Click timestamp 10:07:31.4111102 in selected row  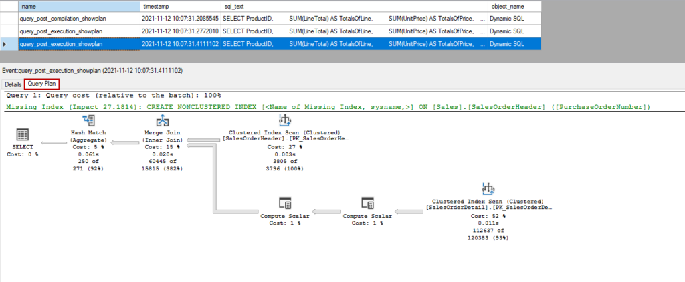(180, 44)
